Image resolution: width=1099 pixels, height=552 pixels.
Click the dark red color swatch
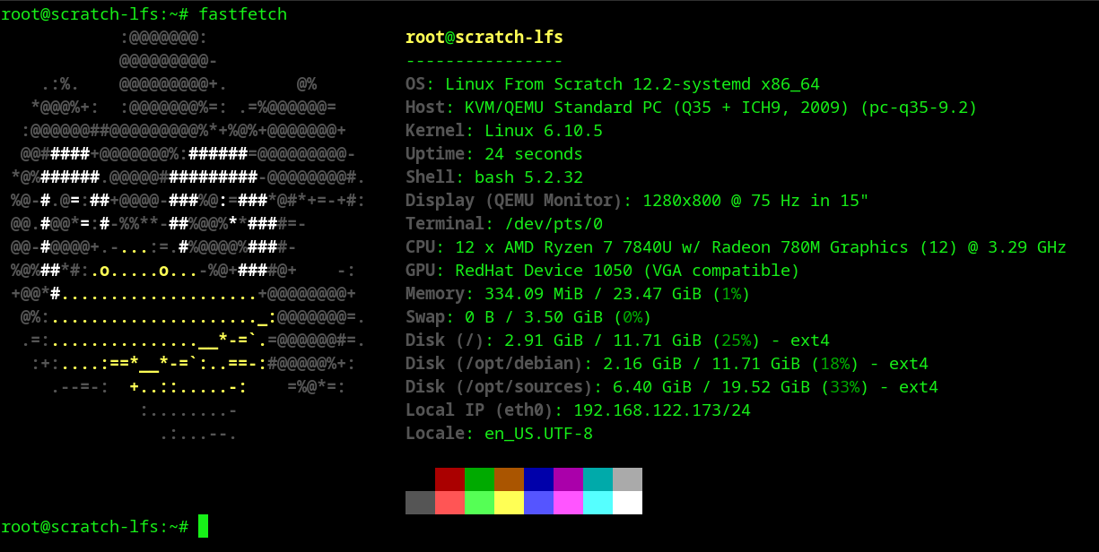[x=449, y=479]
